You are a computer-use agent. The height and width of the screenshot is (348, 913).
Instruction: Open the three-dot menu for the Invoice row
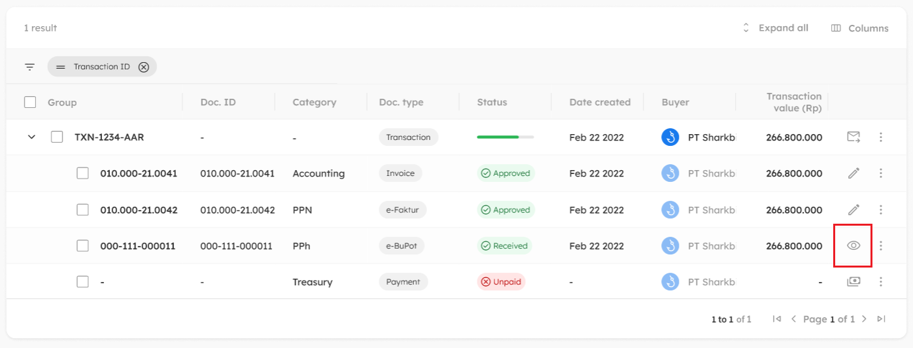click(x=881, y=173)
